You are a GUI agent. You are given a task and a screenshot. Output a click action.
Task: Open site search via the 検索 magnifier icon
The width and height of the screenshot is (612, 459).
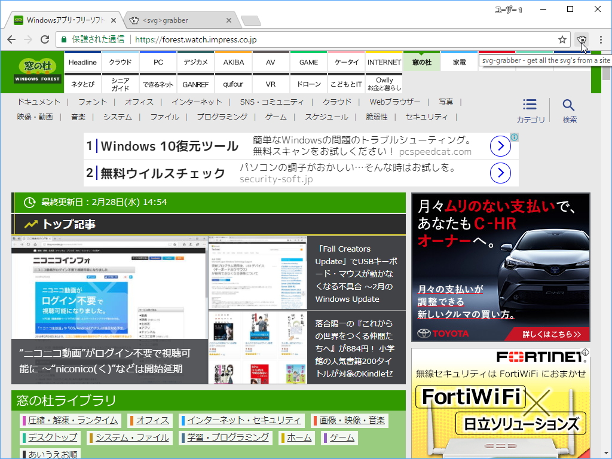[569, 104]
